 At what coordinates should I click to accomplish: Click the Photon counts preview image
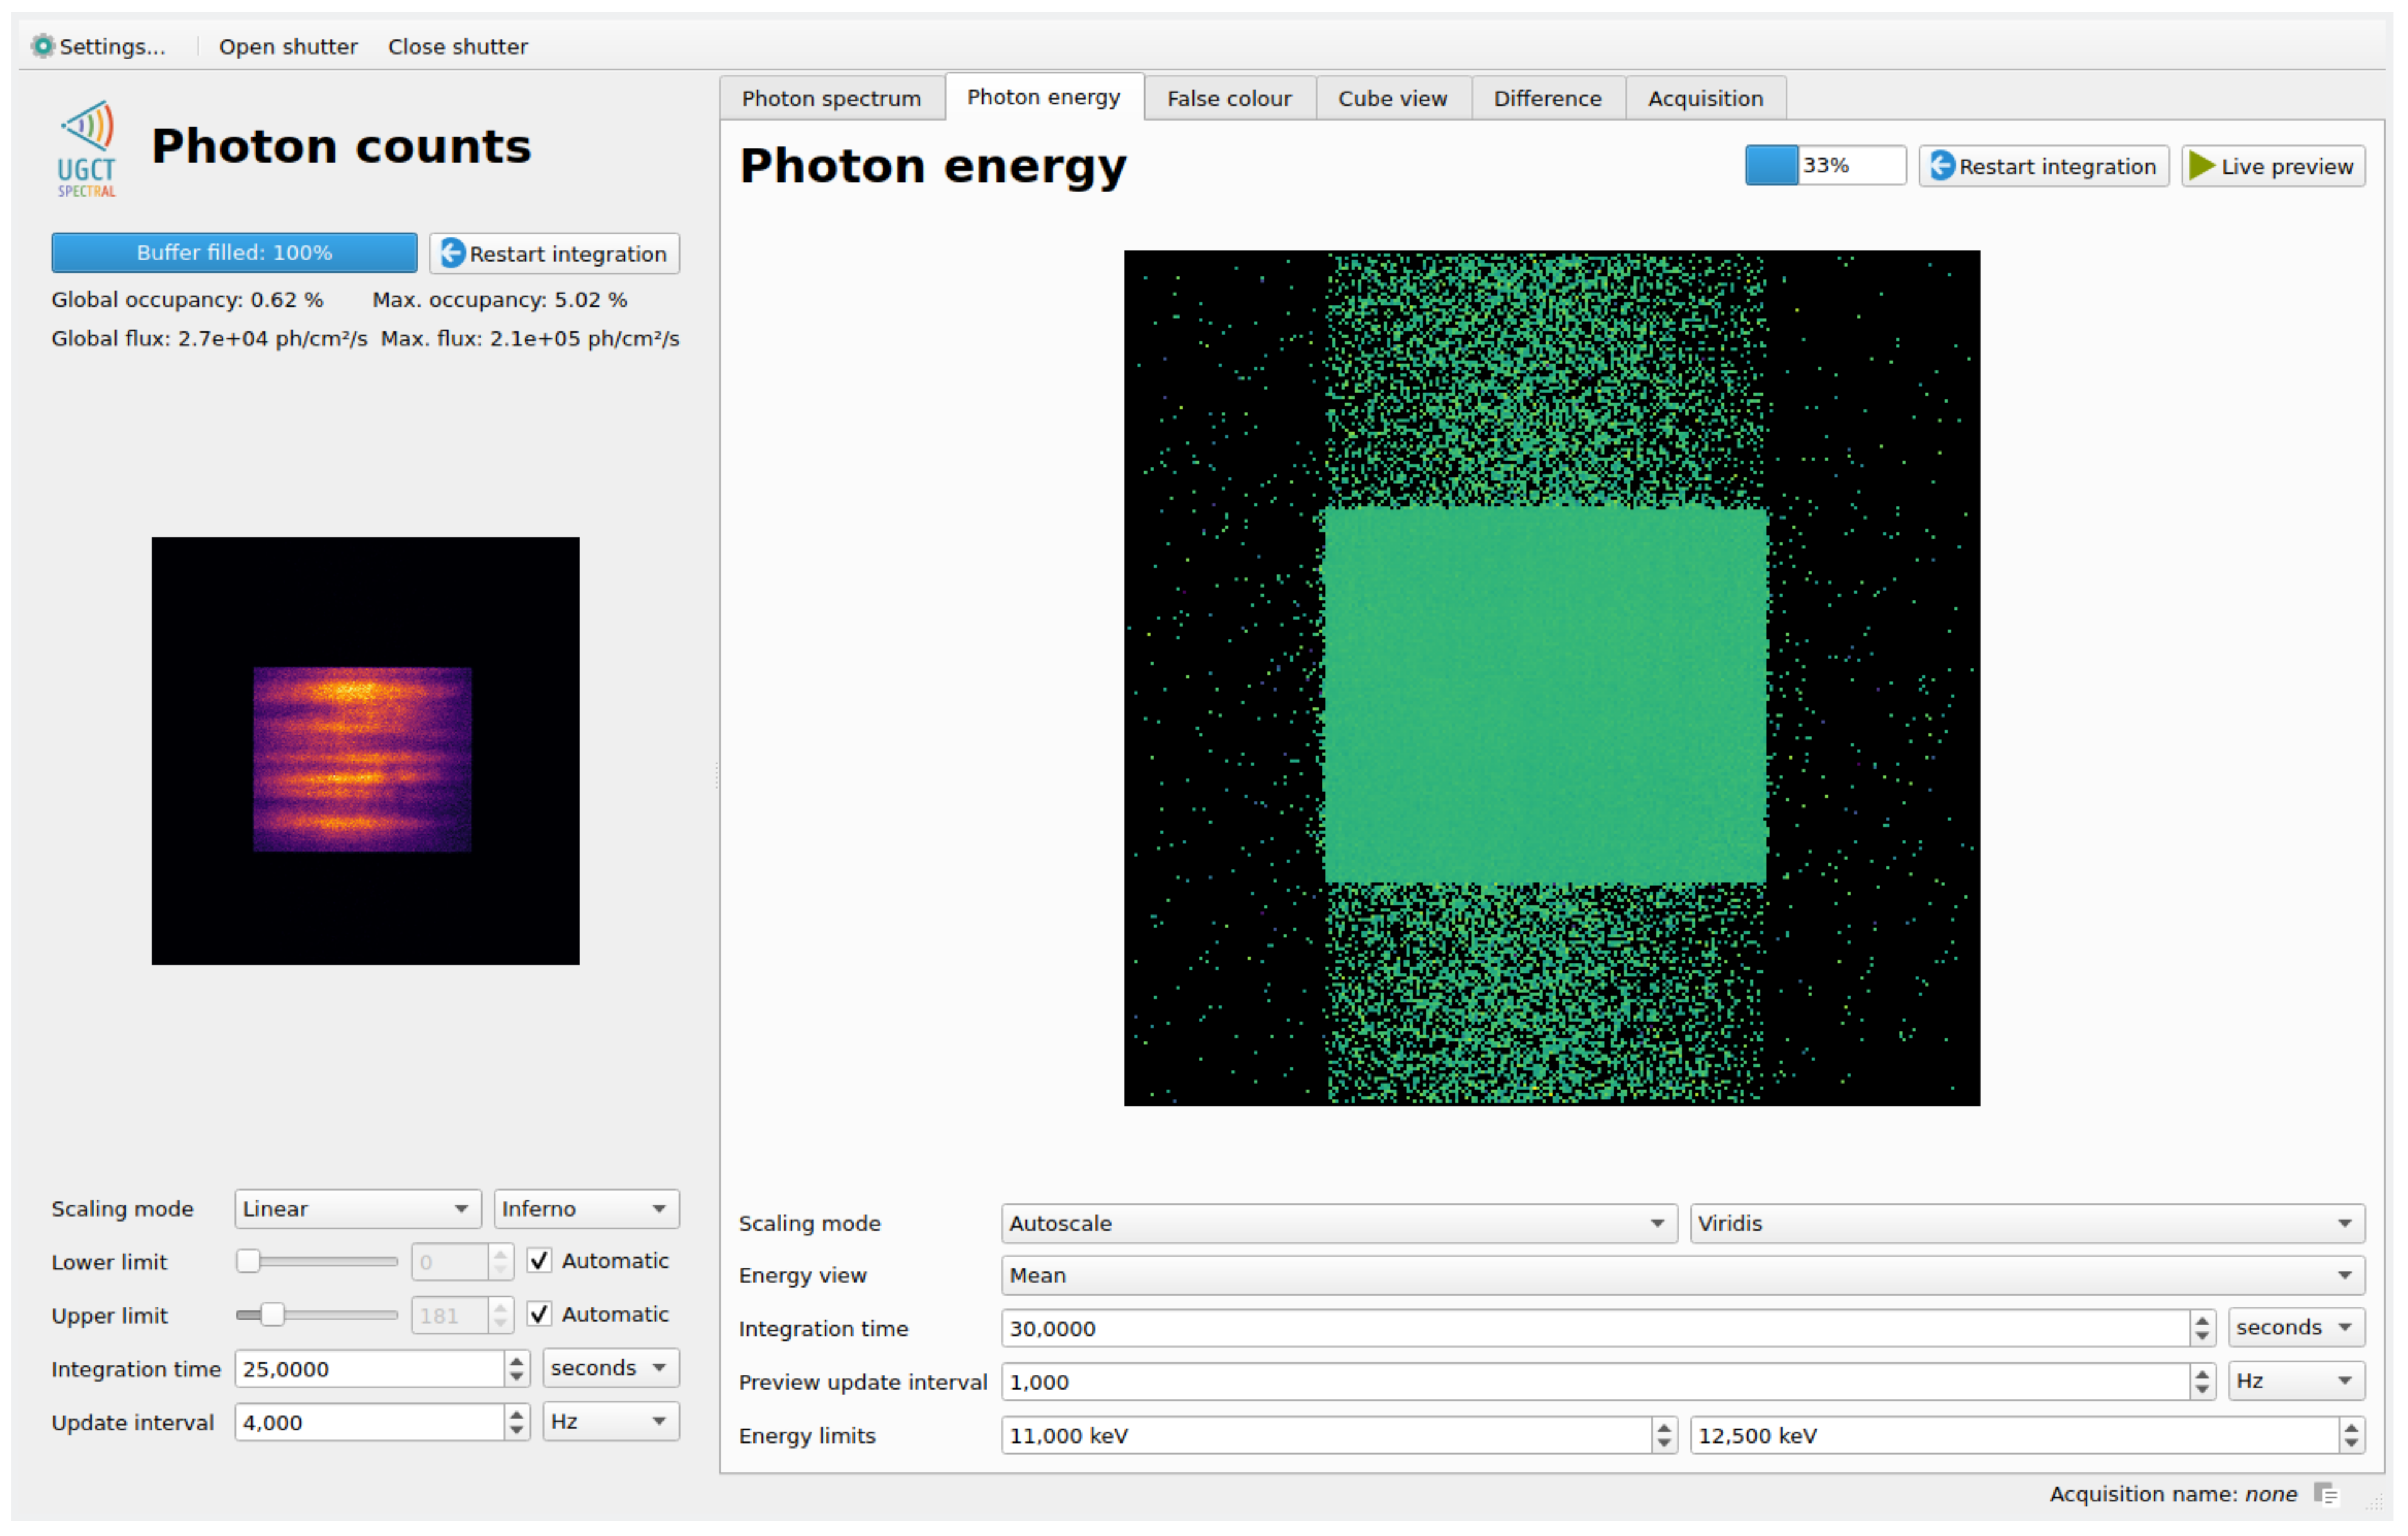(365, 751)
